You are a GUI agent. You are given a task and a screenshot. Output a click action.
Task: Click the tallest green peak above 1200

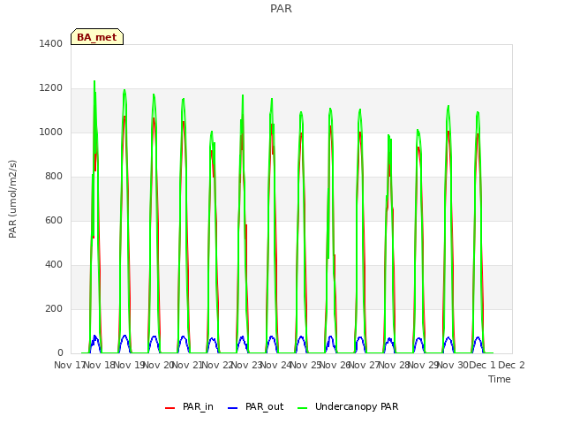[94, 81]
